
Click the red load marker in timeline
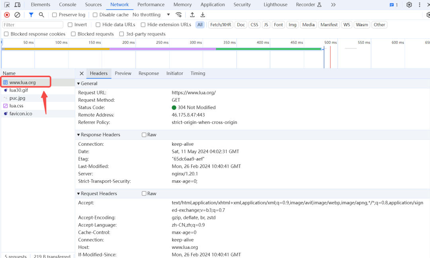(x=330, y=56)
